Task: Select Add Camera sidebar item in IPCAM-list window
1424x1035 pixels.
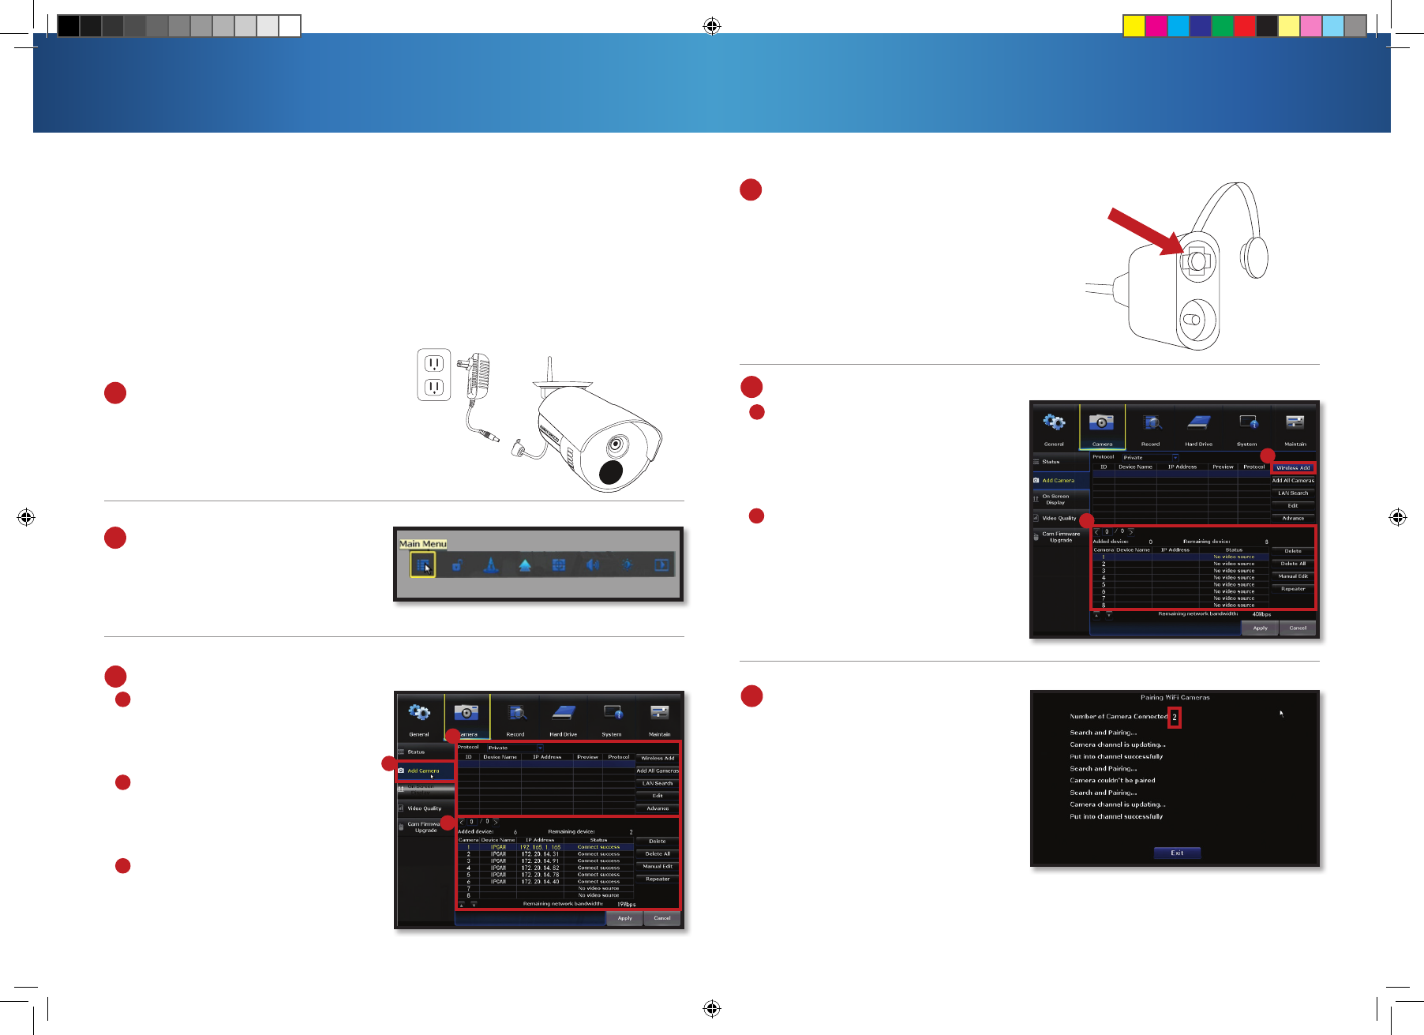Action: point(425,771)
